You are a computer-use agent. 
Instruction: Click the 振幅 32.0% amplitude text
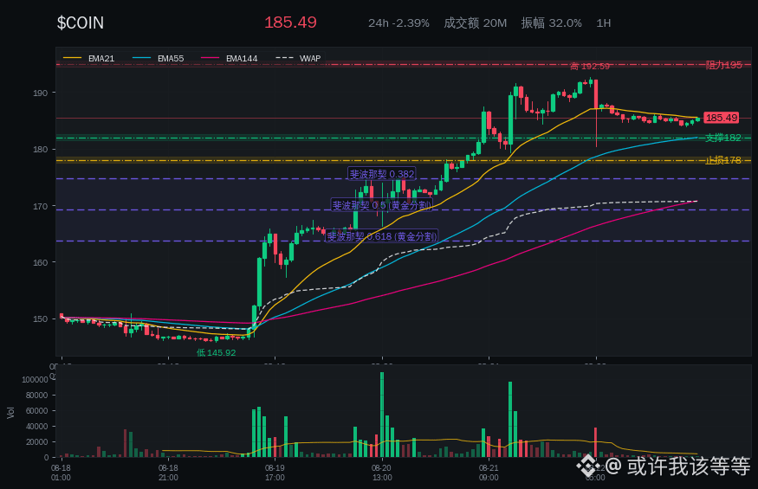coord(552,23)
